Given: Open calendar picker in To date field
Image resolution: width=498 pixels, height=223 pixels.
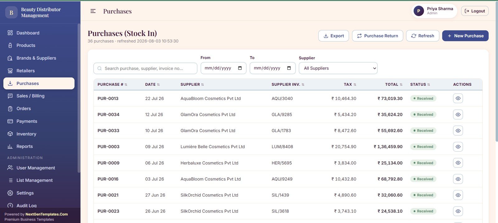Looking at the screenshot, I should [x=289, y=68].
